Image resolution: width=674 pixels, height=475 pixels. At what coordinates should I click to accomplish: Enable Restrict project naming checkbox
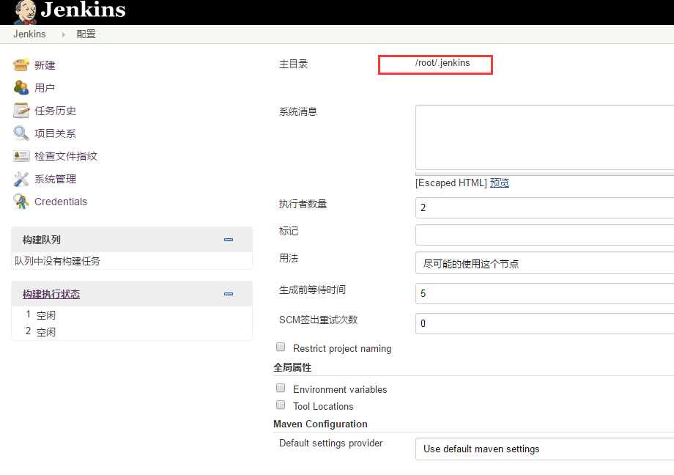281,347
